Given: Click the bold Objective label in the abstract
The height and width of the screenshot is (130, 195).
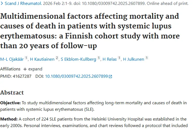Looking at the screenshot, I should click(x=9, y=103).
